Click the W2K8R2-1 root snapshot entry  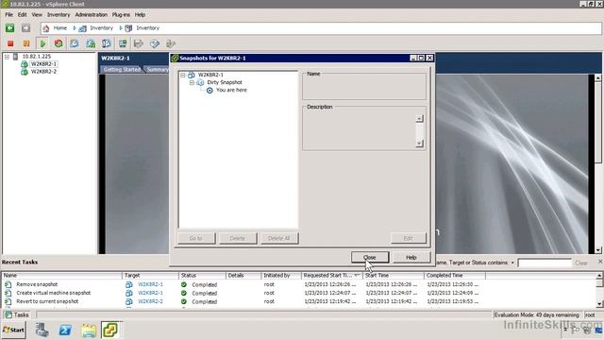point(210,75)
